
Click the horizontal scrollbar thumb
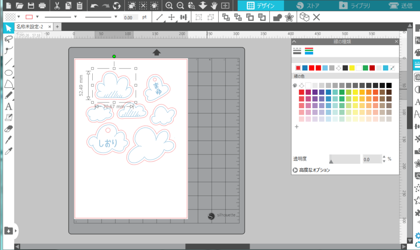coord(217,246)
